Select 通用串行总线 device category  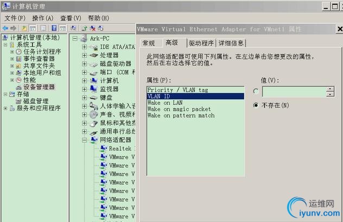tap(118, 131)
